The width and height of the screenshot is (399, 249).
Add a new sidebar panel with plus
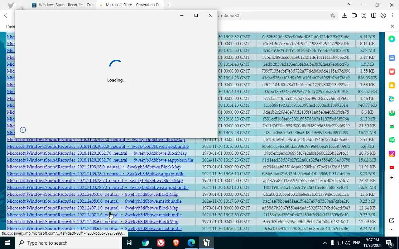point(392,177)
